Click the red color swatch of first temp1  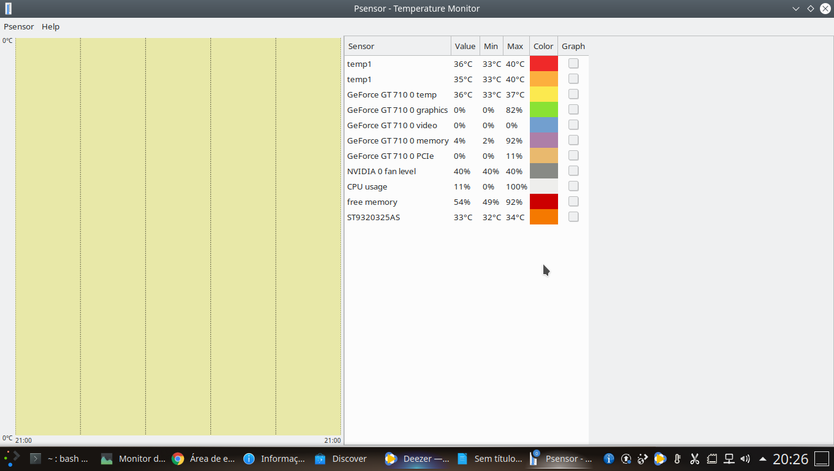point(544,64)
